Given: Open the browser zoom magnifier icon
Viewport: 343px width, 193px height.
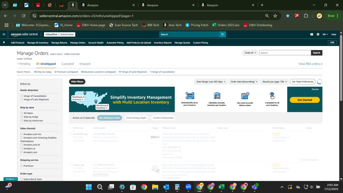Looking at the screenshot, I should [x=267, y=16].
